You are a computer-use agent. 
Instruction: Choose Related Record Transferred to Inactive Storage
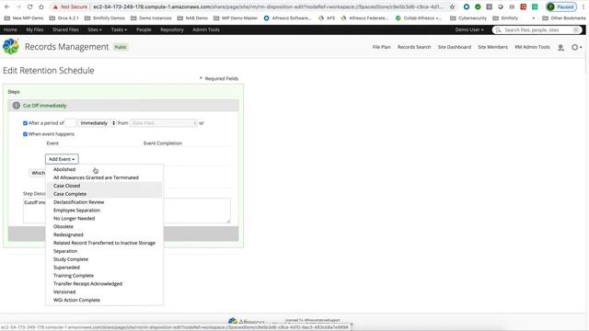coord(104,243)
